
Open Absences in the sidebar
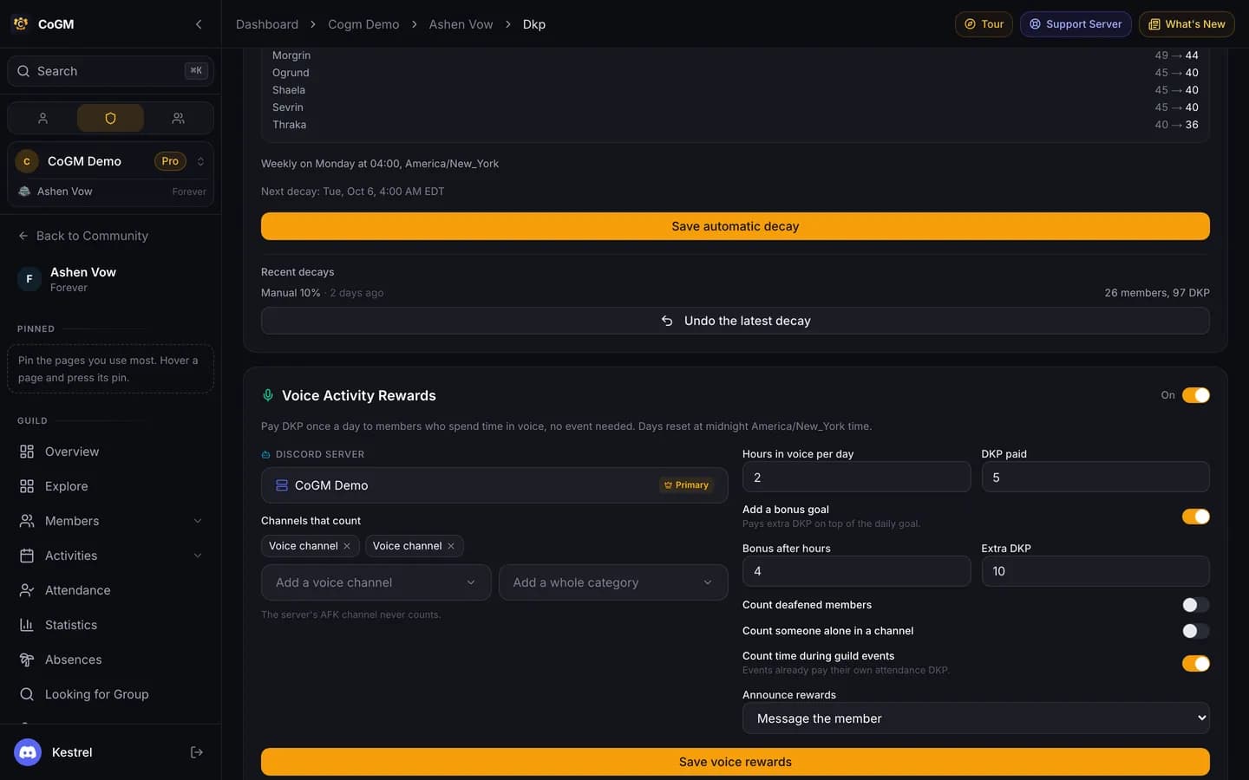[x=110, y=660]
